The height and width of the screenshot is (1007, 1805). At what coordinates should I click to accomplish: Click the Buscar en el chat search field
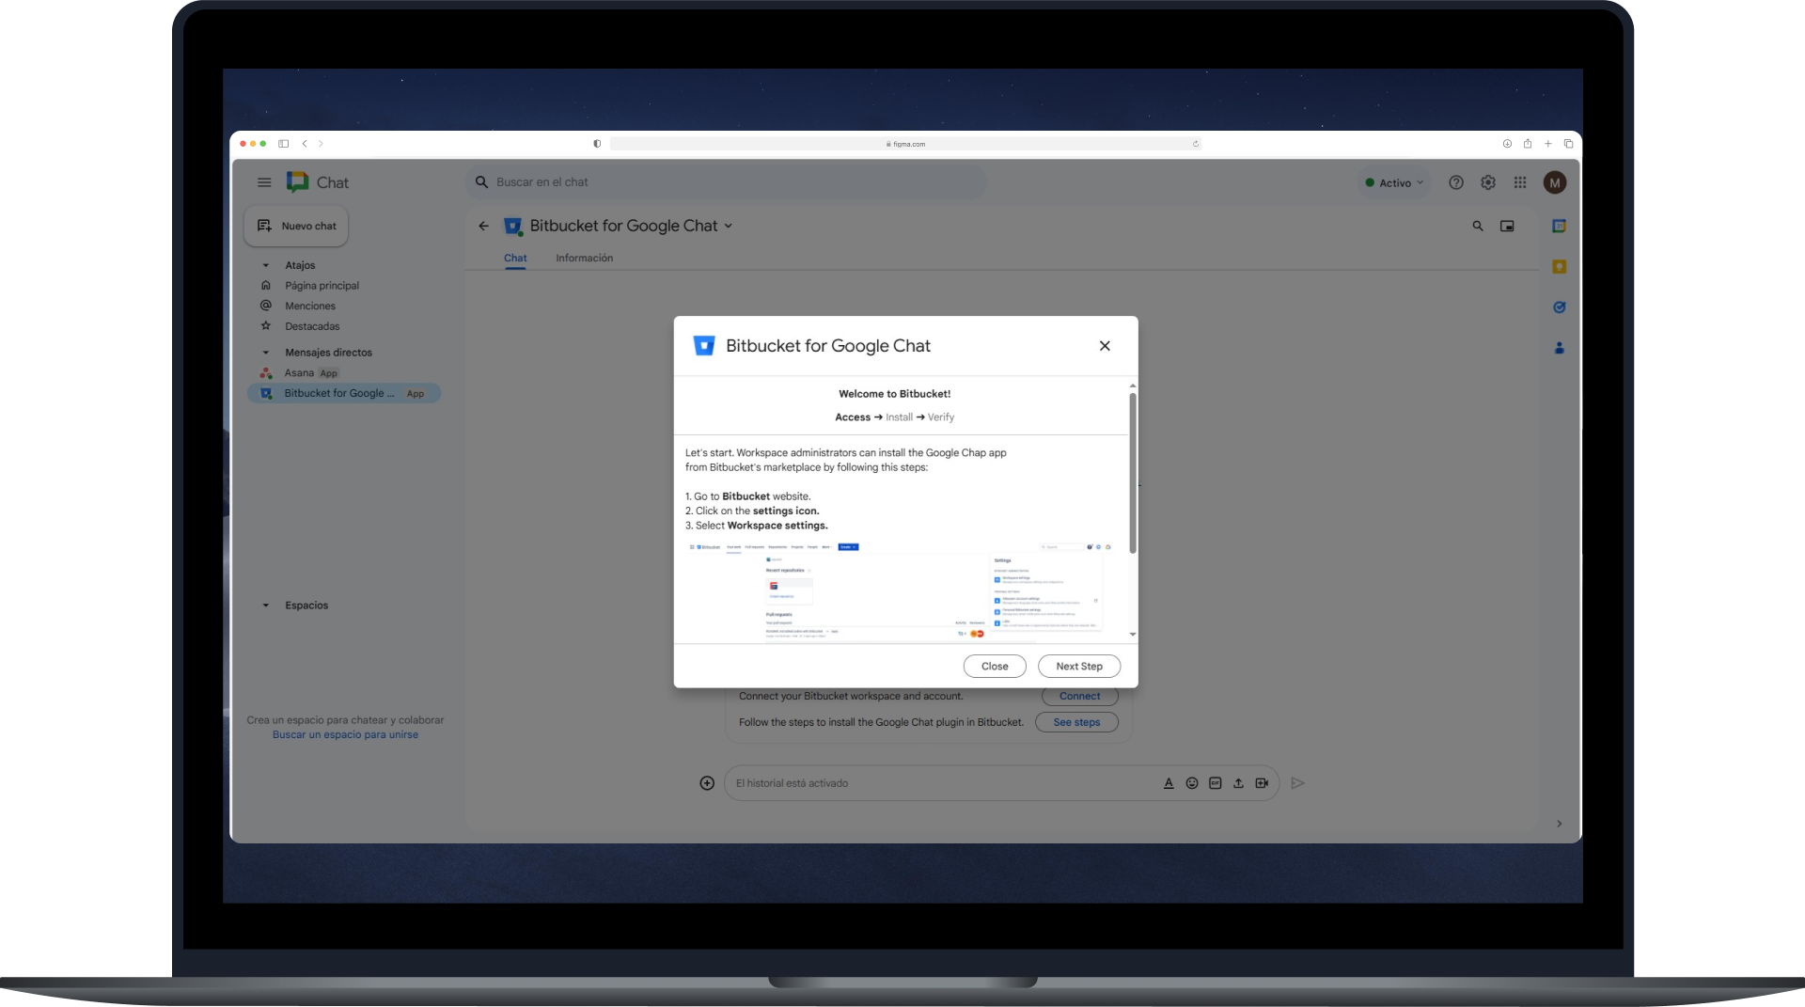coord(726,182)
